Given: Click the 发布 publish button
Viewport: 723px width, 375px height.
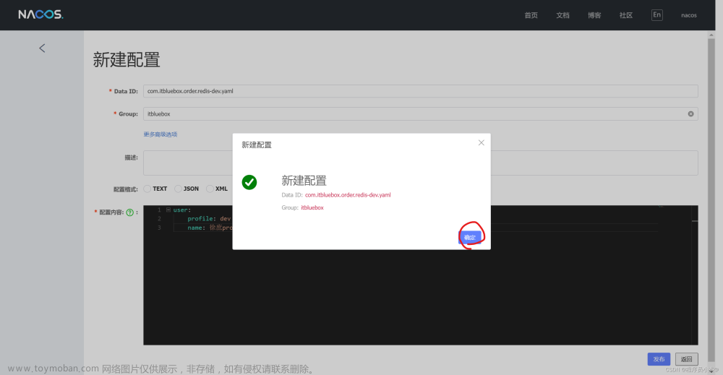Looking at the screenshot, I should [x=659, y=359].
